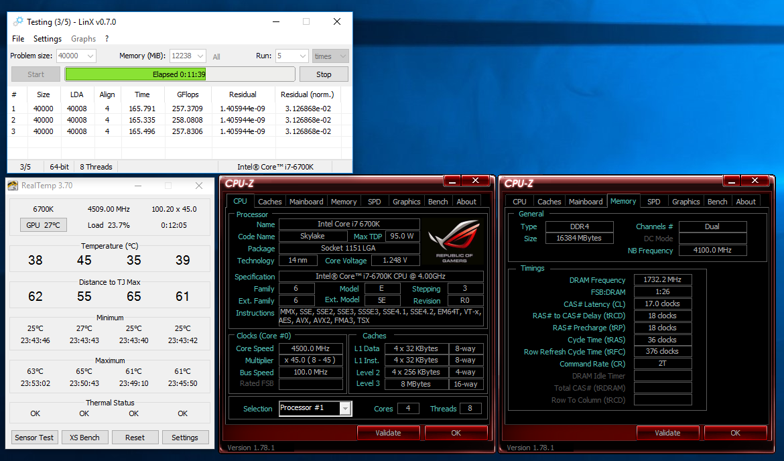Open the ? help menu in LinX

tap(107, 38)
